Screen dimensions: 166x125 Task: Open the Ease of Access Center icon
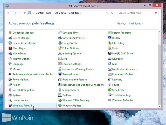coord(10,43)
